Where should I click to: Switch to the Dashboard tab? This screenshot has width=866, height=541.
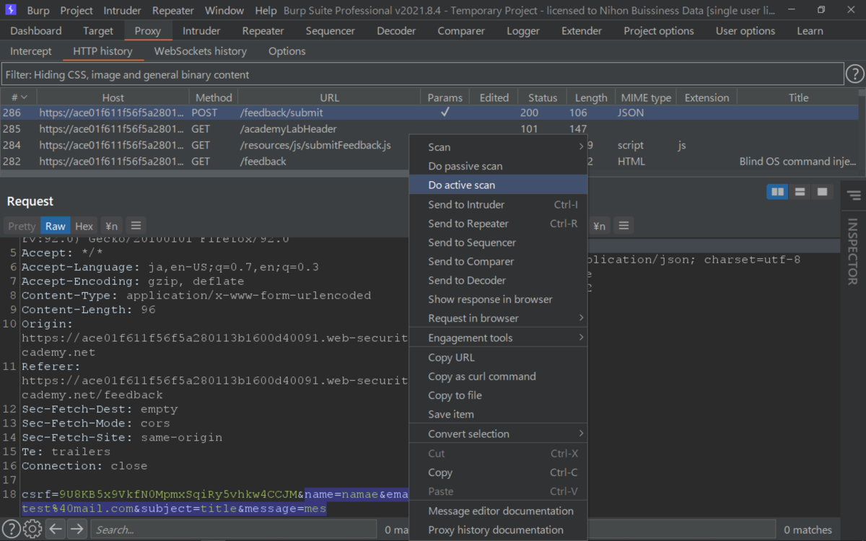pos(36,31)
